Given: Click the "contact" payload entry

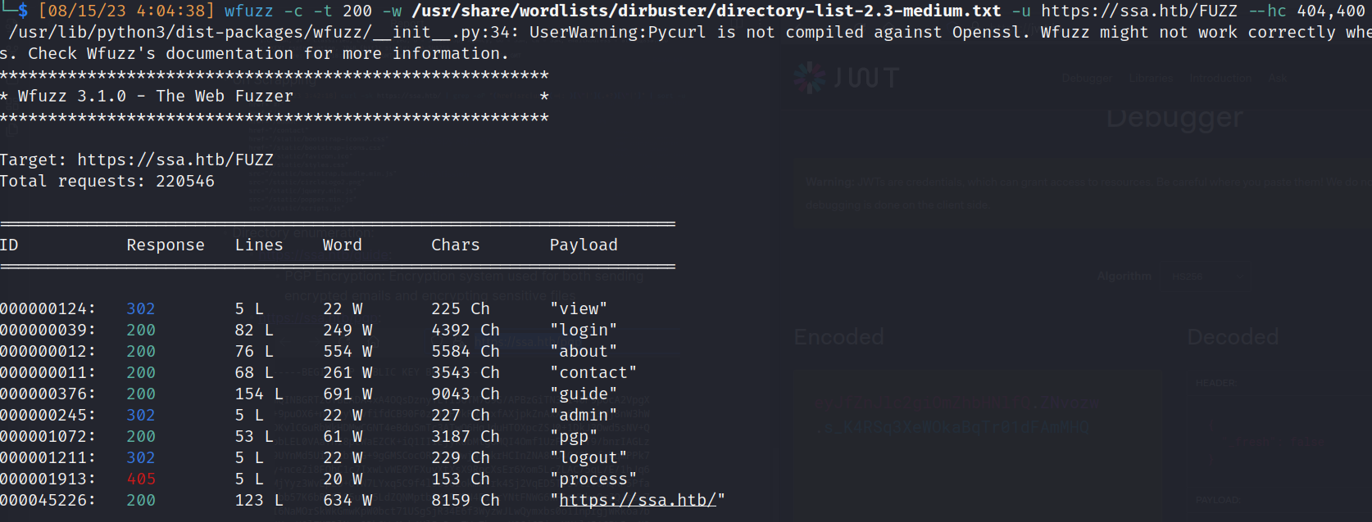Looking at the screenshot, I should point(593,372).
